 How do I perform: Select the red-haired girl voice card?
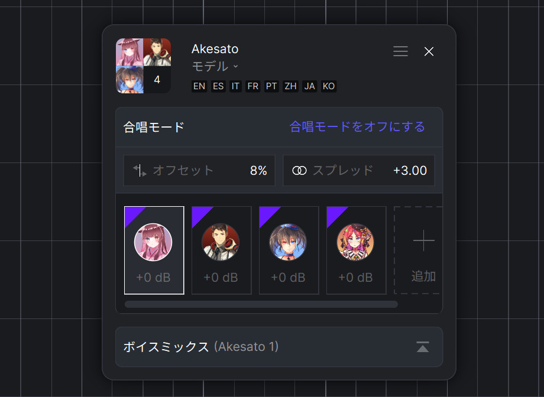[x=356, y=250]
